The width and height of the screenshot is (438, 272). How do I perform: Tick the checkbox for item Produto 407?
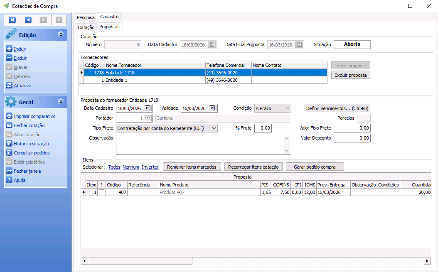click(101, 192)
